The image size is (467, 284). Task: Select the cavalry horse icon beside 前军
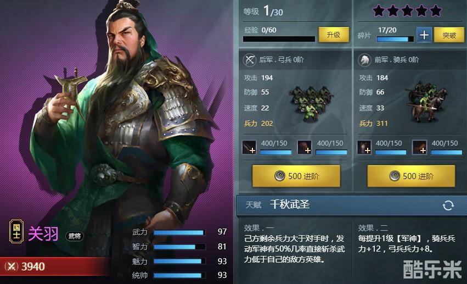[364, 60]
